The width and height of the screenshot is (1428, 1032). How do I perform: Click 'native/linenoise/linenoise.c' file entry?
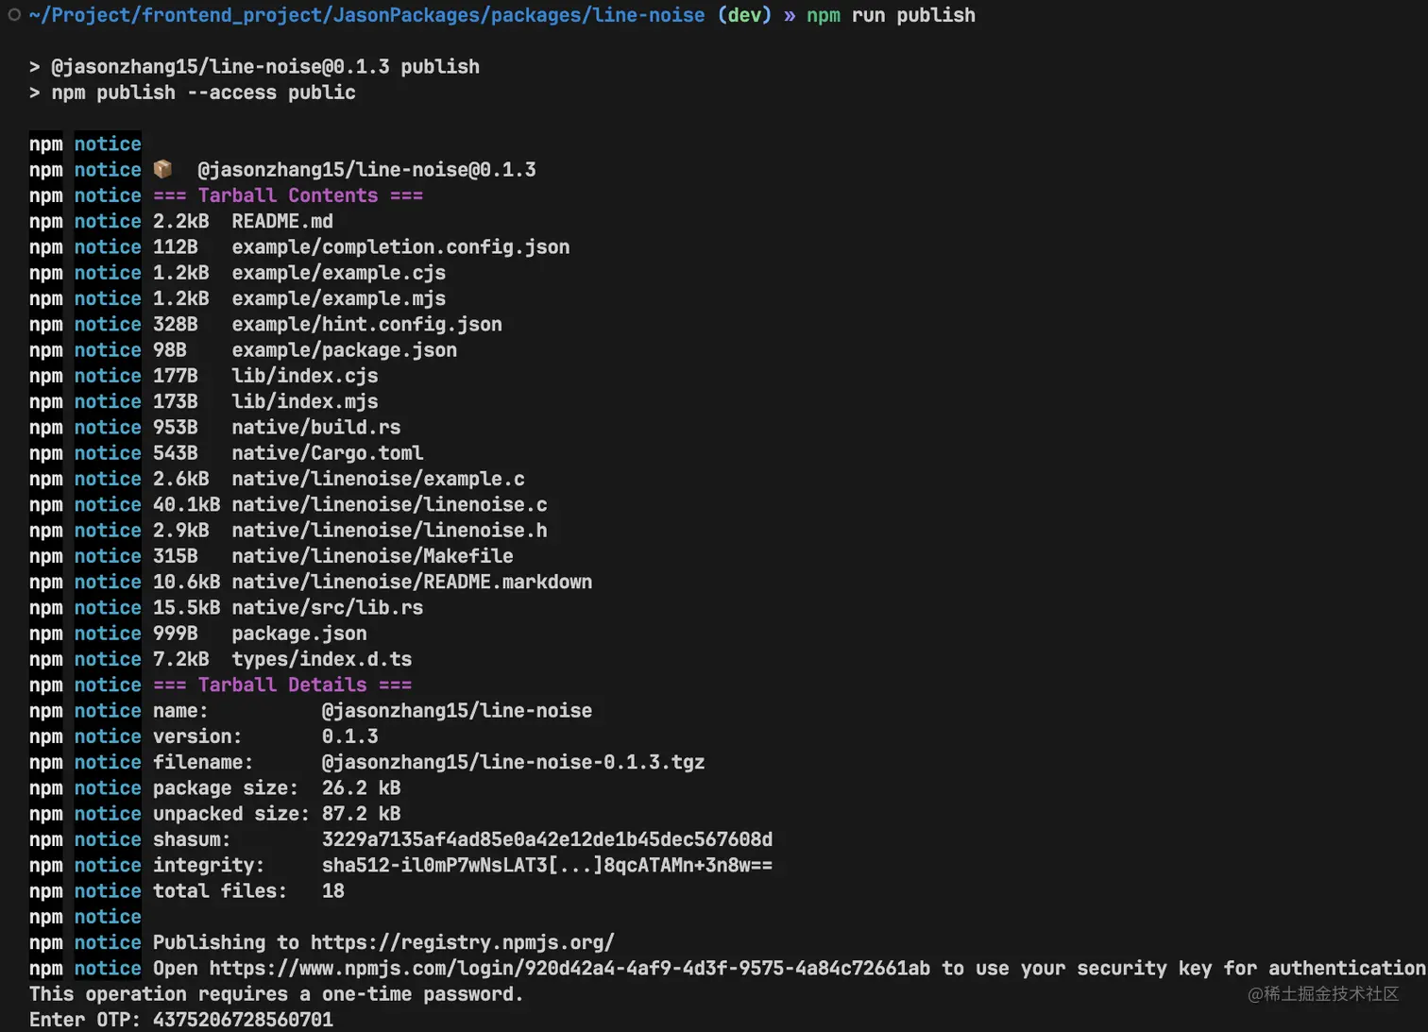click(390, 504)
